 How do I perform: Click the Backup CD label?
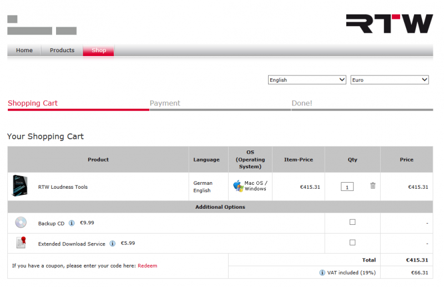click(51, 224)
